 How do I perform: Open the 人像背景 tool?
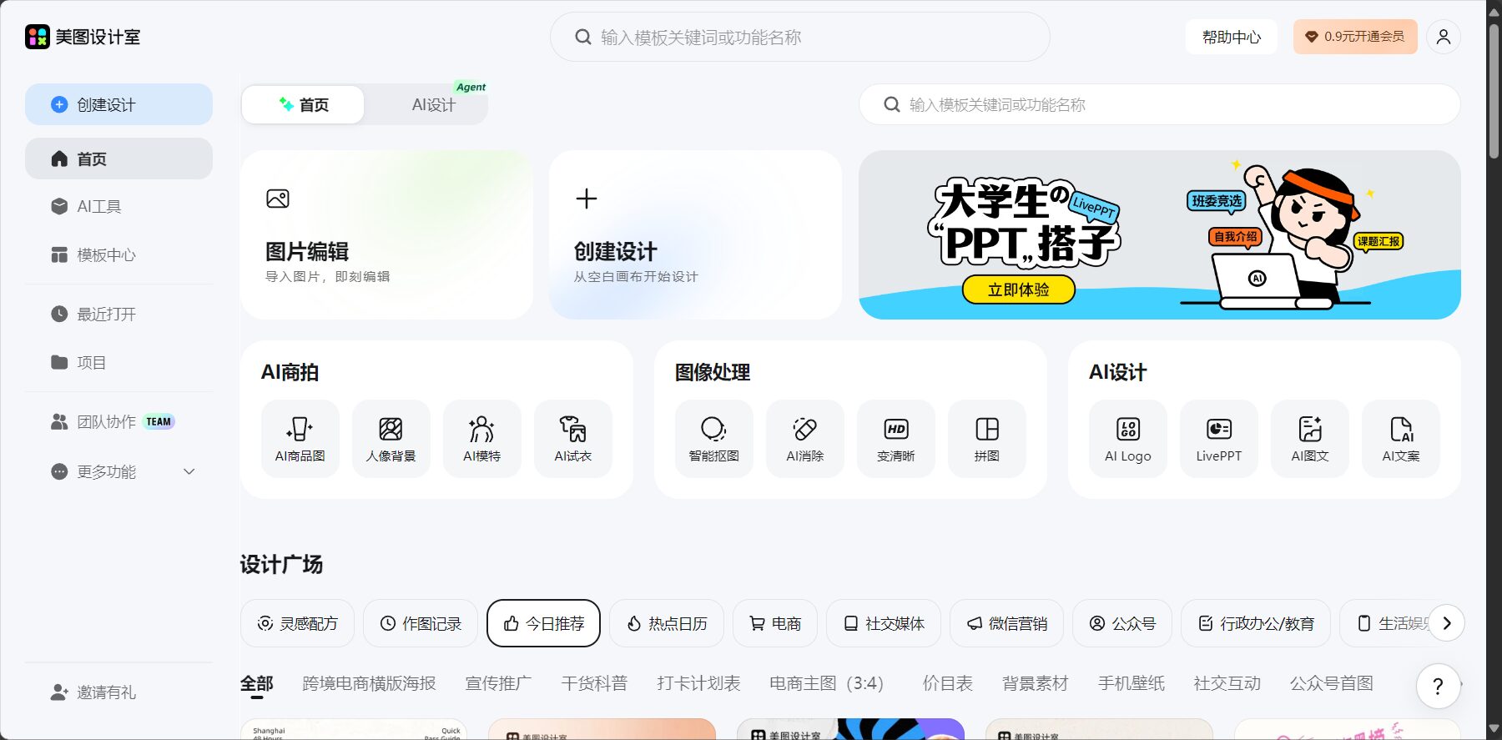tap(391, 439)
